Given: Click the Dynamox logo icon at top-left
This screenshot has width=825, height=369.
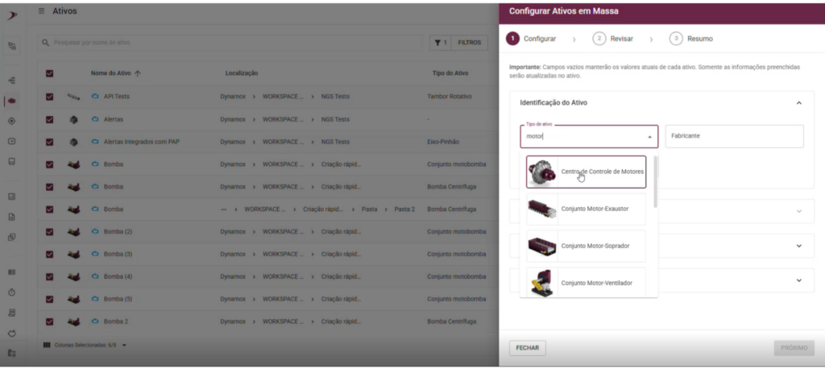Looking at the screenshot, I should point(11,17).
